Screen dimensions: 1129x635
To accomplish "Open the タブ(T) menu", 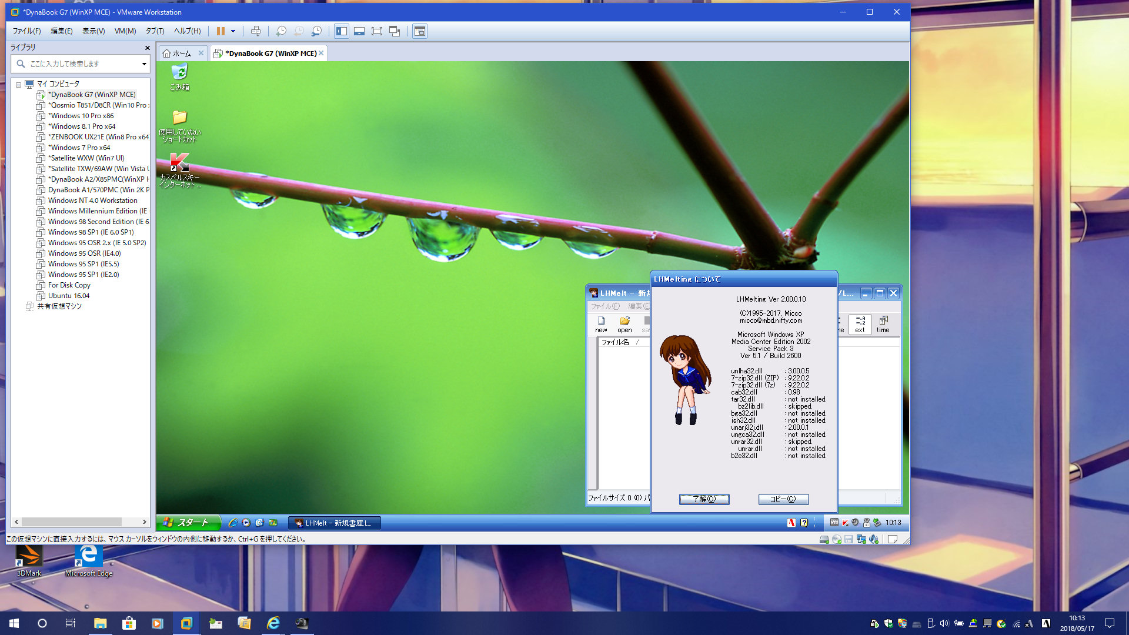I will click(x=155, y=31).
